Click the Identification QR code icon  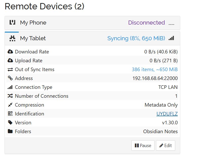point(10,114)
